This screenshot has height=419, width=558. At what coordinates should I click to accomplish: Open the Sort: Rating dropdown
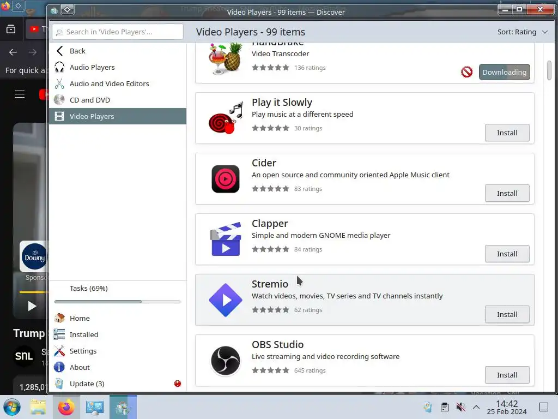click(x=523, y=32)
